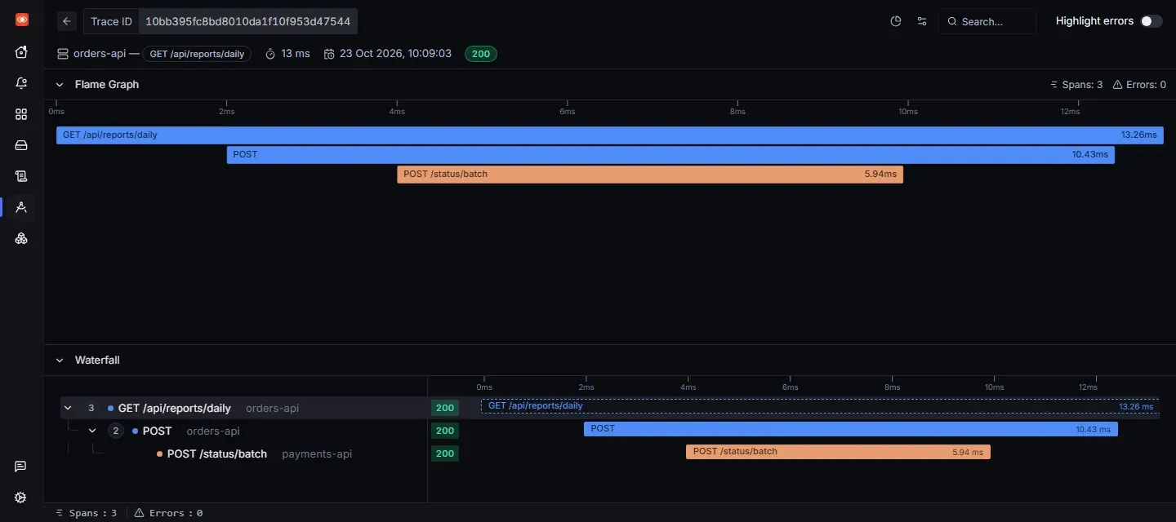Click the 10ms tick on waterfall timeline
Viewport: 1176px width, 522px height.
994,387
